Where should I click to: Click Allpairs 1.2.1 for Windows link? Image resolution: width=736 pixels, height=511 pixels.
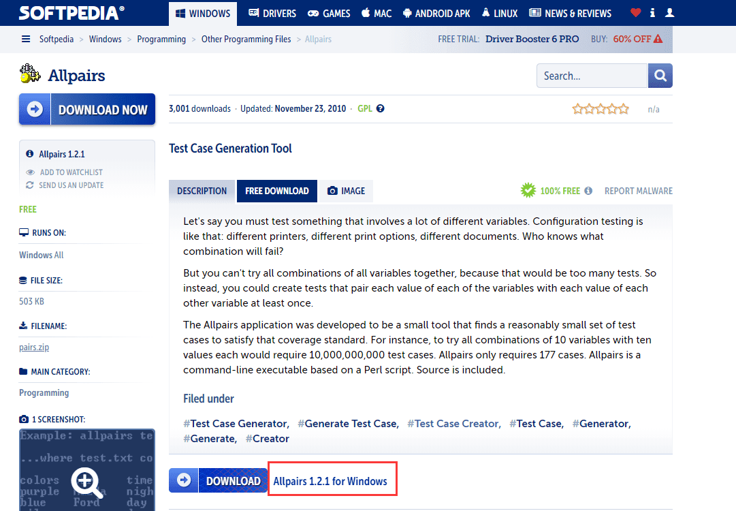[x=330, y=481]
